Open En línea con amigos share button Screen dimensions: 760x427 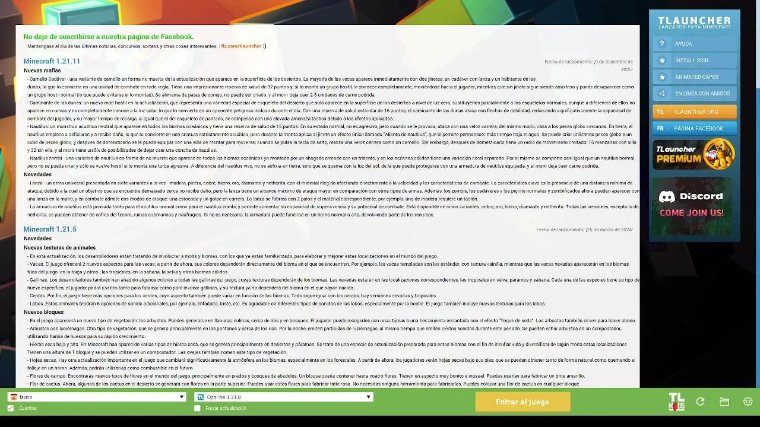694,94
